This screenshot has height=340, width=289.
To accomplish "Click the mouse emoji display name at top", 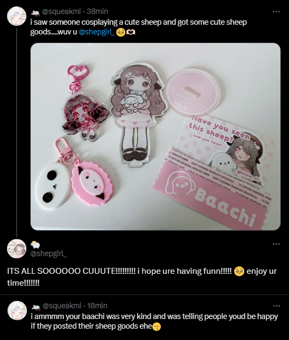I will point(35,13).
